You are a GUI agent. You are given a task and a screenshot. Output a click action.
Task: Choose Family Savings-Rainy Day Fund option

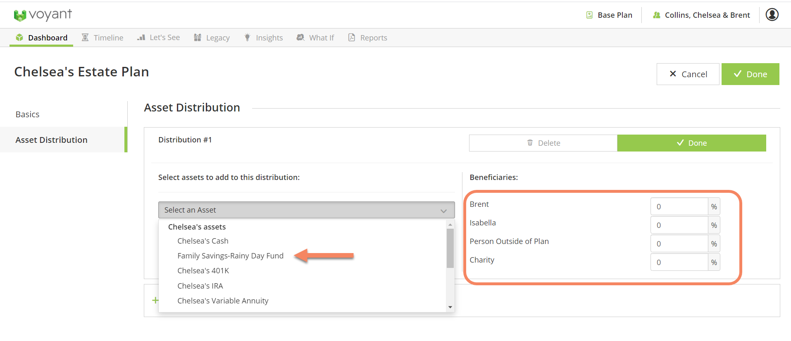230,256
